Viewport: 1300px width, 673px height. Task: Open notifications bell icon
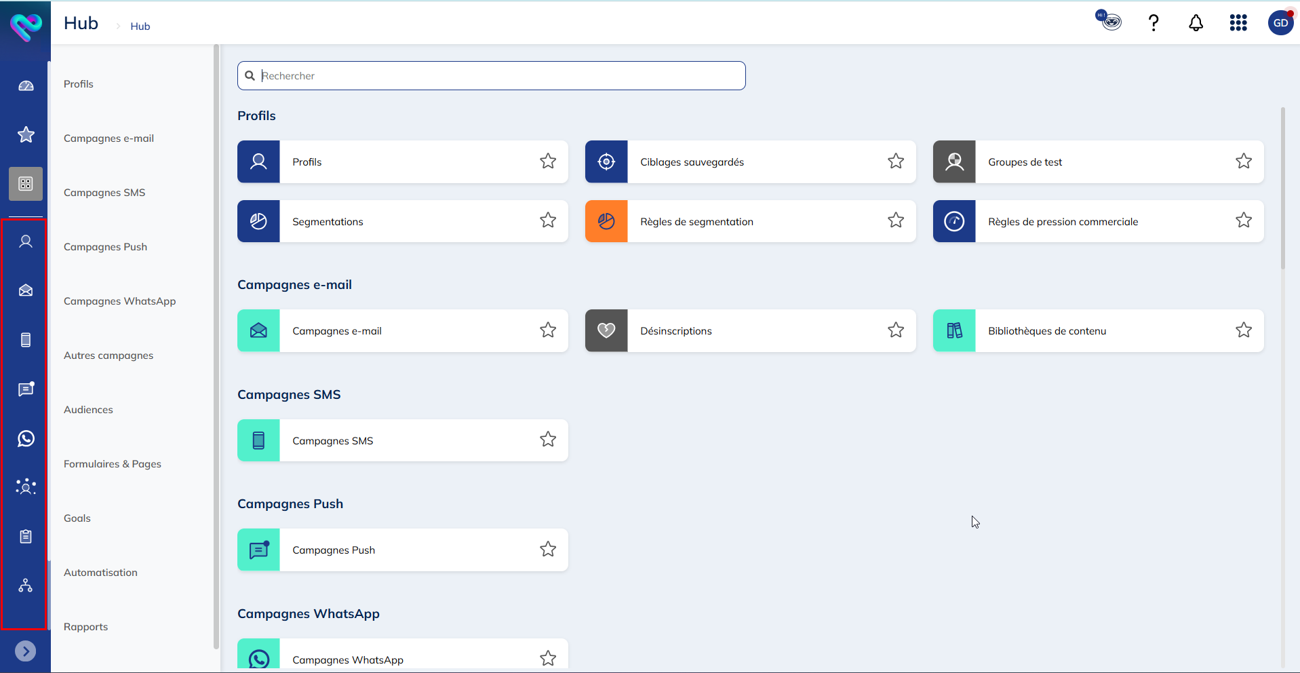pos(1196,23)
